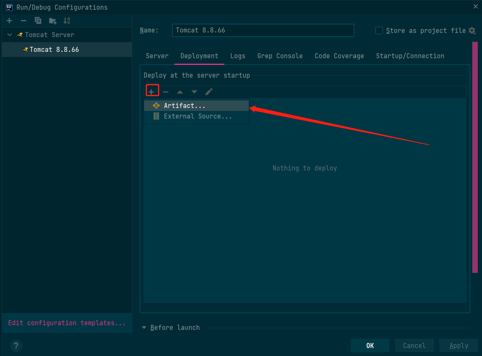Click the remove deployment minus icon
Viewport: 482px width, 356px height.
[x=165, y=92]
